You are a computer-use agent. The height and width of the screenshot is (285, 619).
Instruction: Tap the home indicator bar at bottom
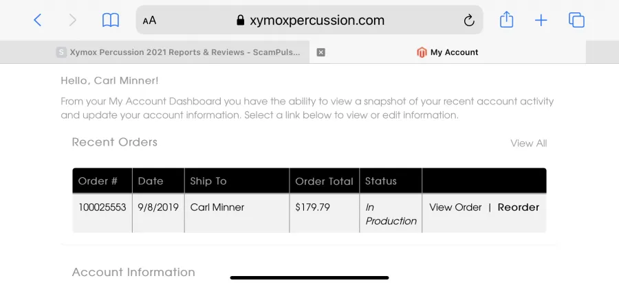point(309,277)
